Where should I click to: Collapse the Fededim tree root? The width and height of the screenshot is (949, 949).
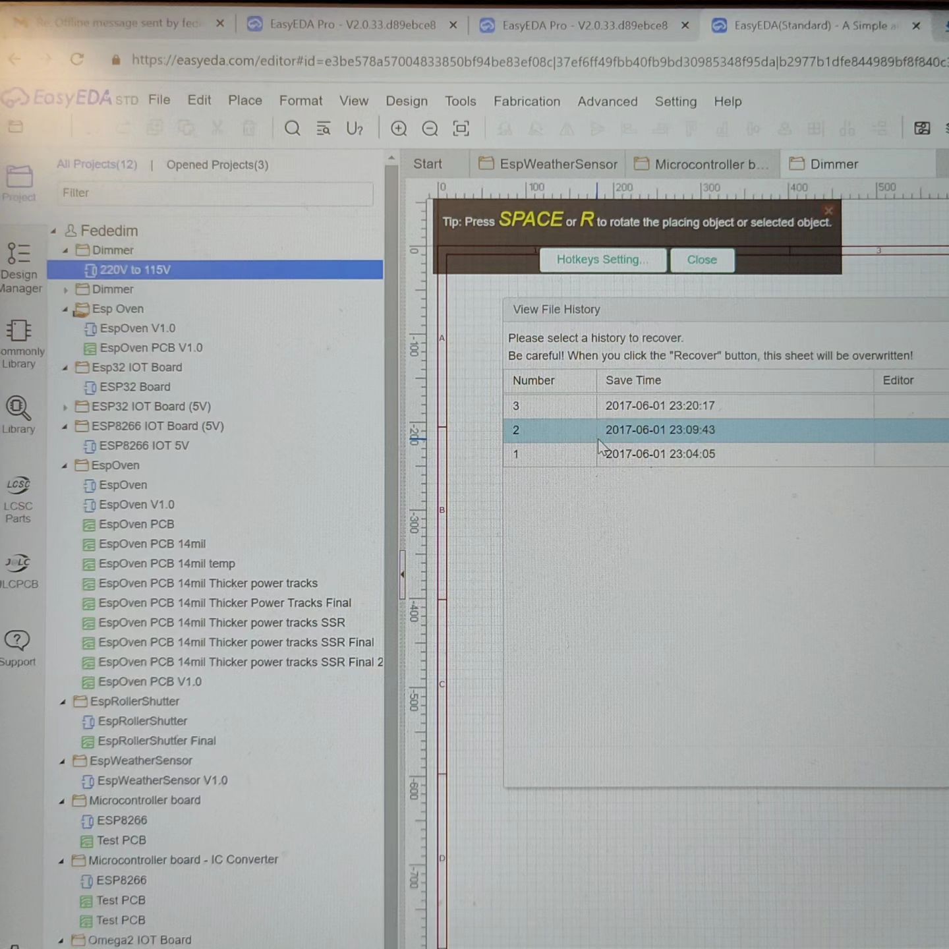53,231
